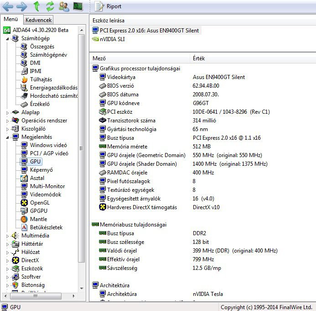Click the Multimédia speaker icon
316x311 pixels.
click(16, 236)
